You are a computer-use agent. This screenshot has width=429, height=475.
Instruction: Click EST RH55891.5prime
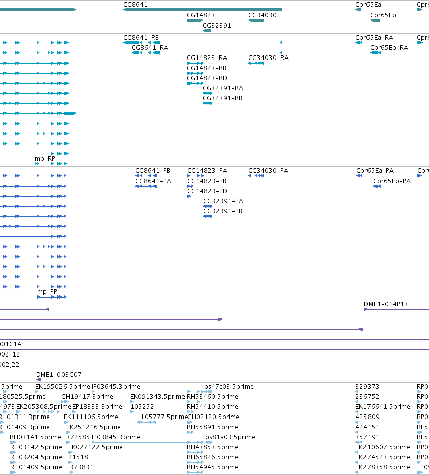click(212, 427)
